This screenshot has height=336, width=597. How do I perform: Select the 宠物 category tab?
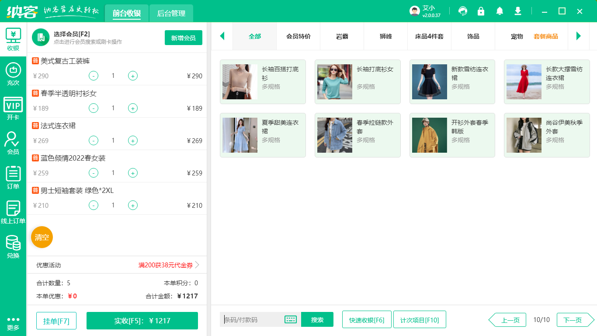[517, 37]
